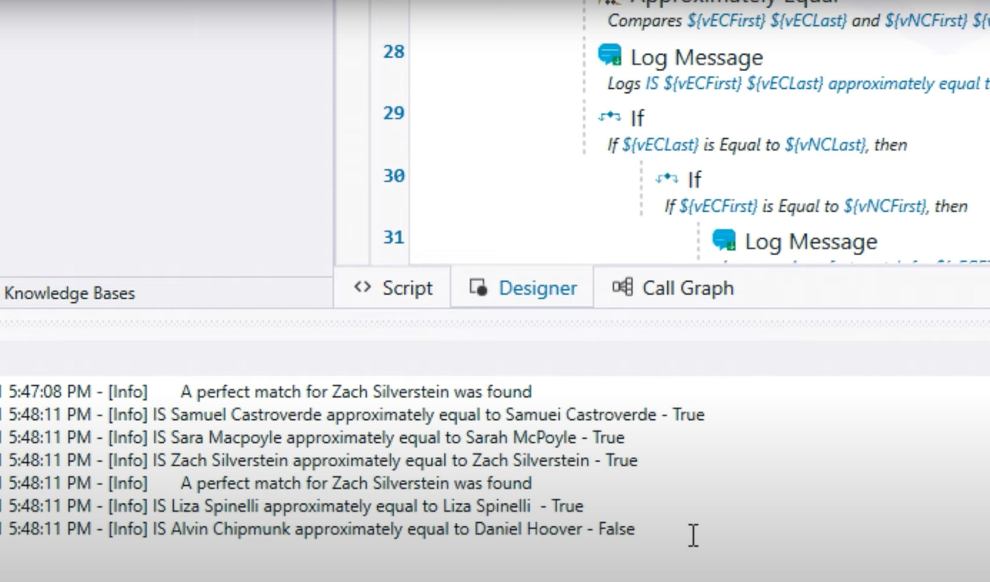Select the Samuel Castroverde log entry
This screenshot has width=990, height=582.
click(x=356, y=415)
